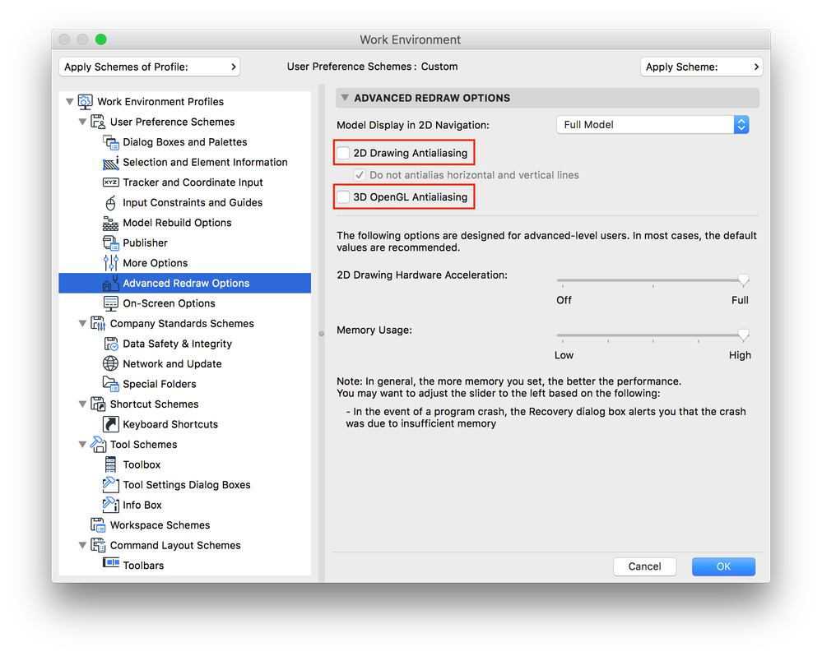
Task: Click the Company Standards Schemes icon
Action: pyautogui.click(x=98, y=324)
